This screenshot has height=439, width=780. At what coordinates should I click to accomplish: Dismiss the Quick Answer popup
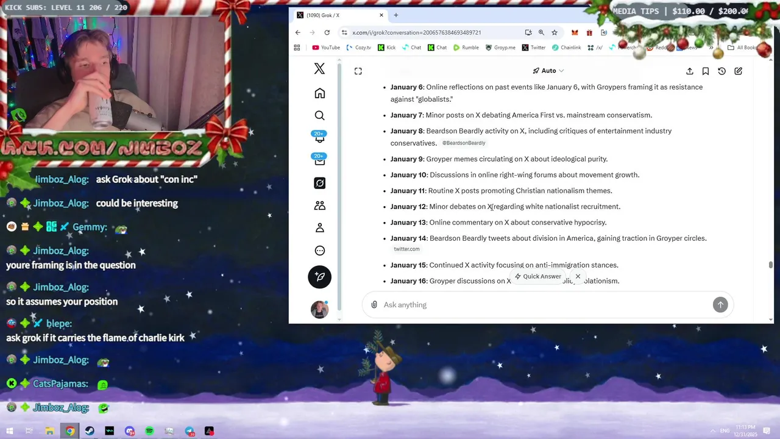pos(578,276)
